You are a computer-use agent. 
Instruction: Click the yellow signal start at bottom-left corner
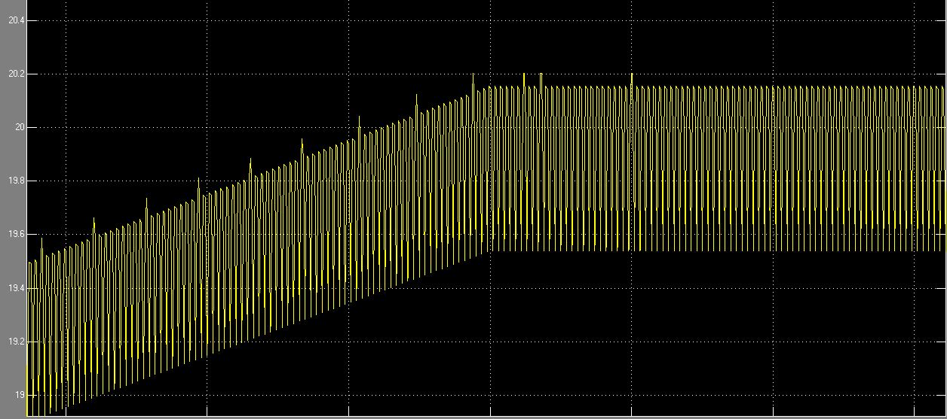(28, 414)
